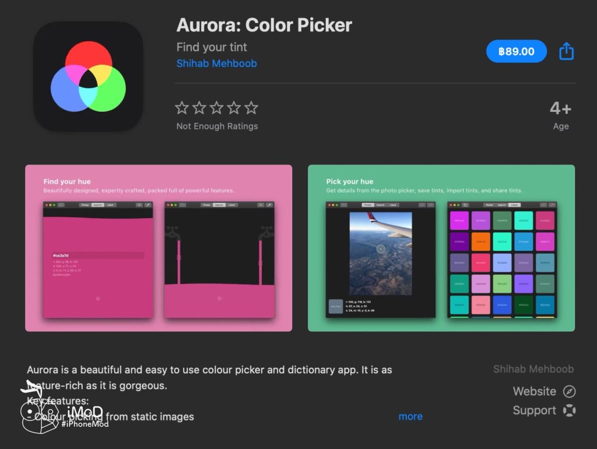Rate the app with the first star
Image resolution: width=597 pixels, height=449 pixels.
click(181, 107)
